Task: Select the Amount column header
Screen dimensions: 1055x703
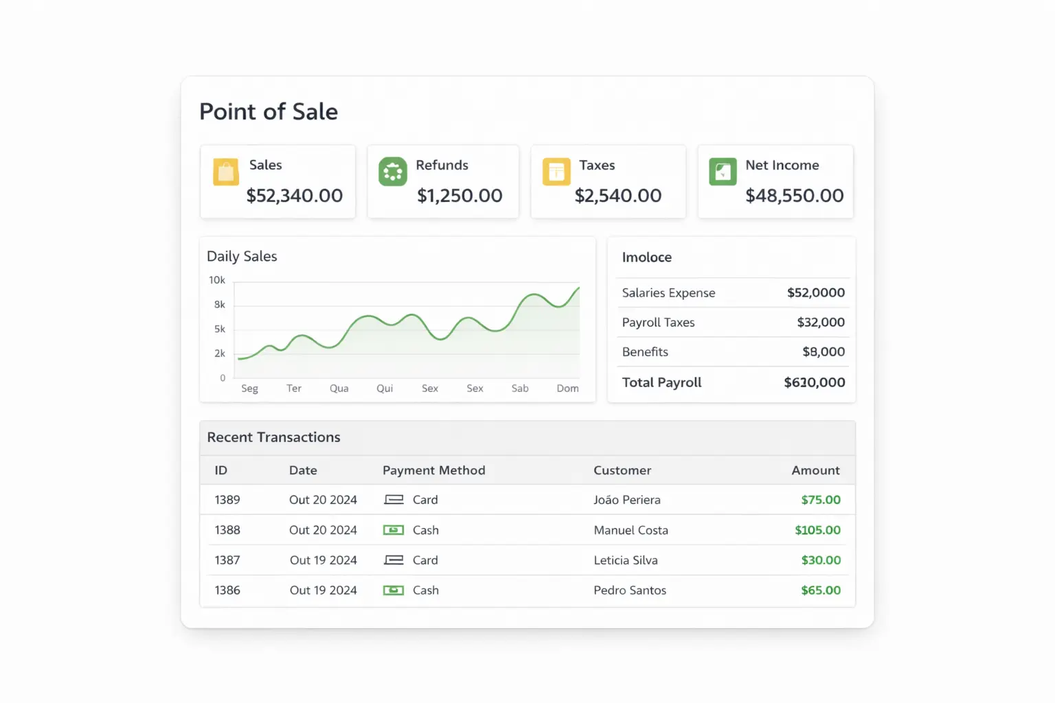Action: pyautogui.click(x=815, y=470)
